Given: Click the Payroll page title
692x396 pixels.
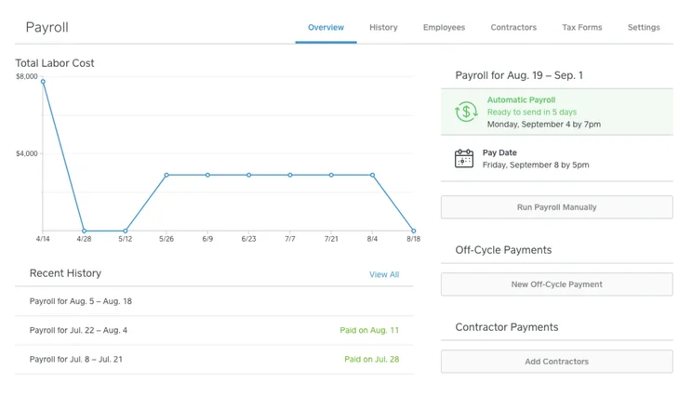Looking at the screenshot, I should pyautogui.click(x=47, y=27).
